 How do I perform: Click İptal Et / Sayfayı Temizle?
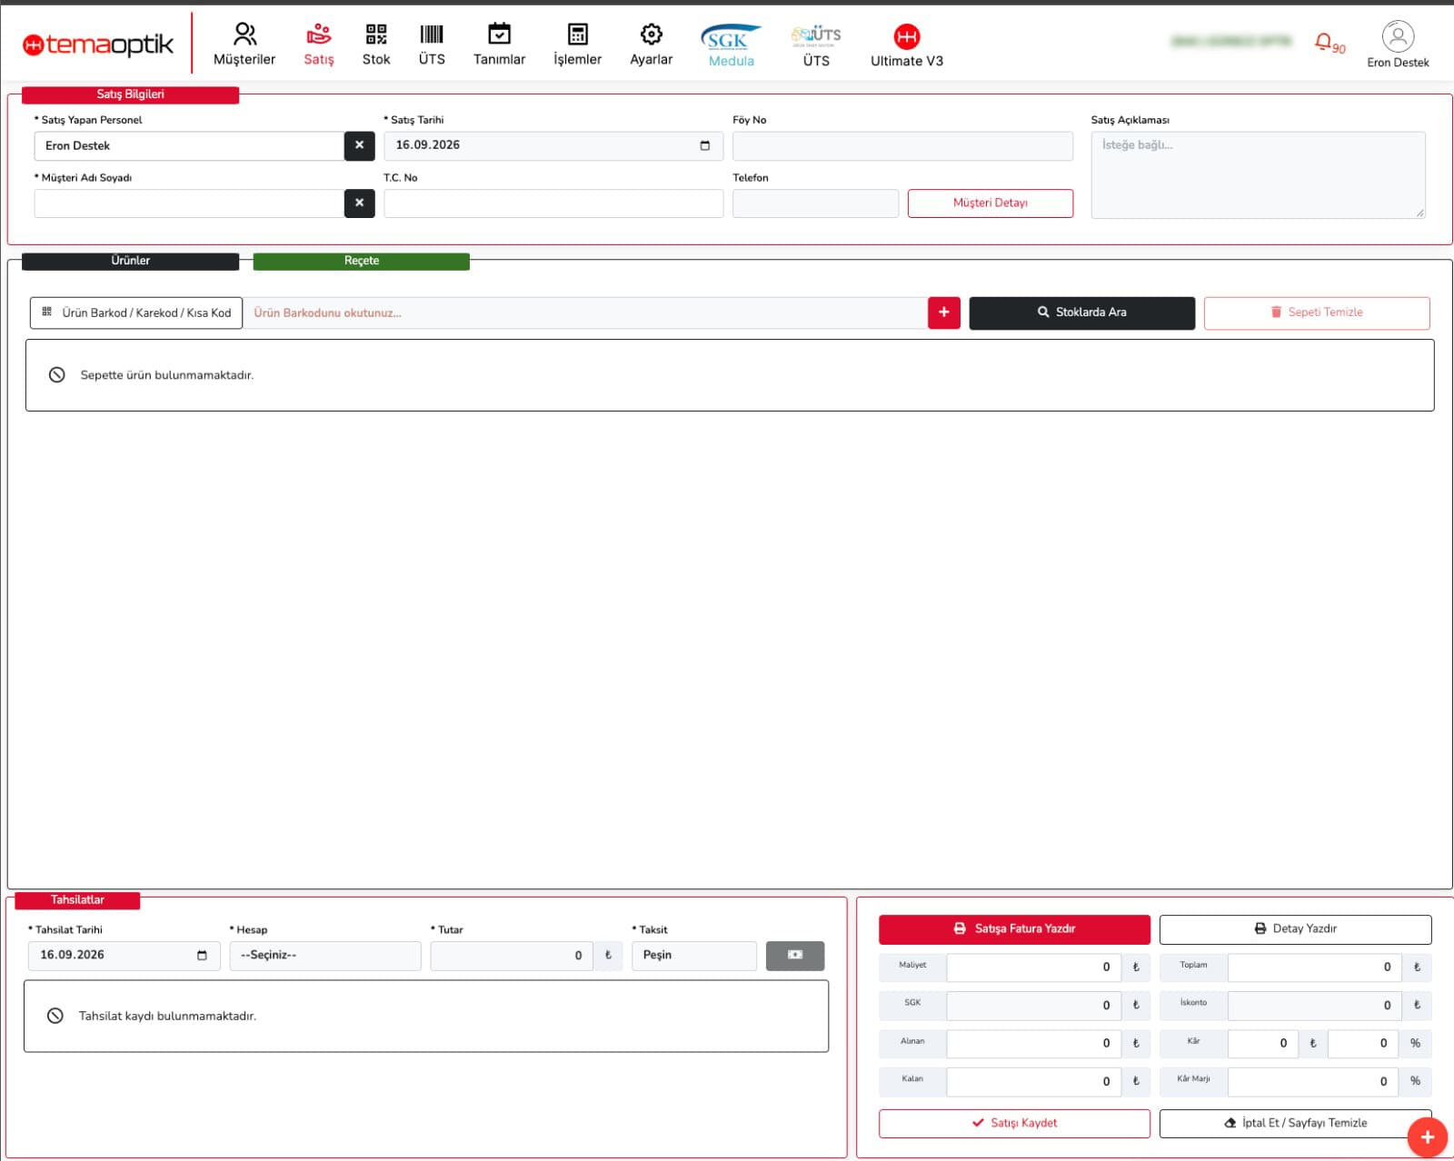point(1296,1124)
